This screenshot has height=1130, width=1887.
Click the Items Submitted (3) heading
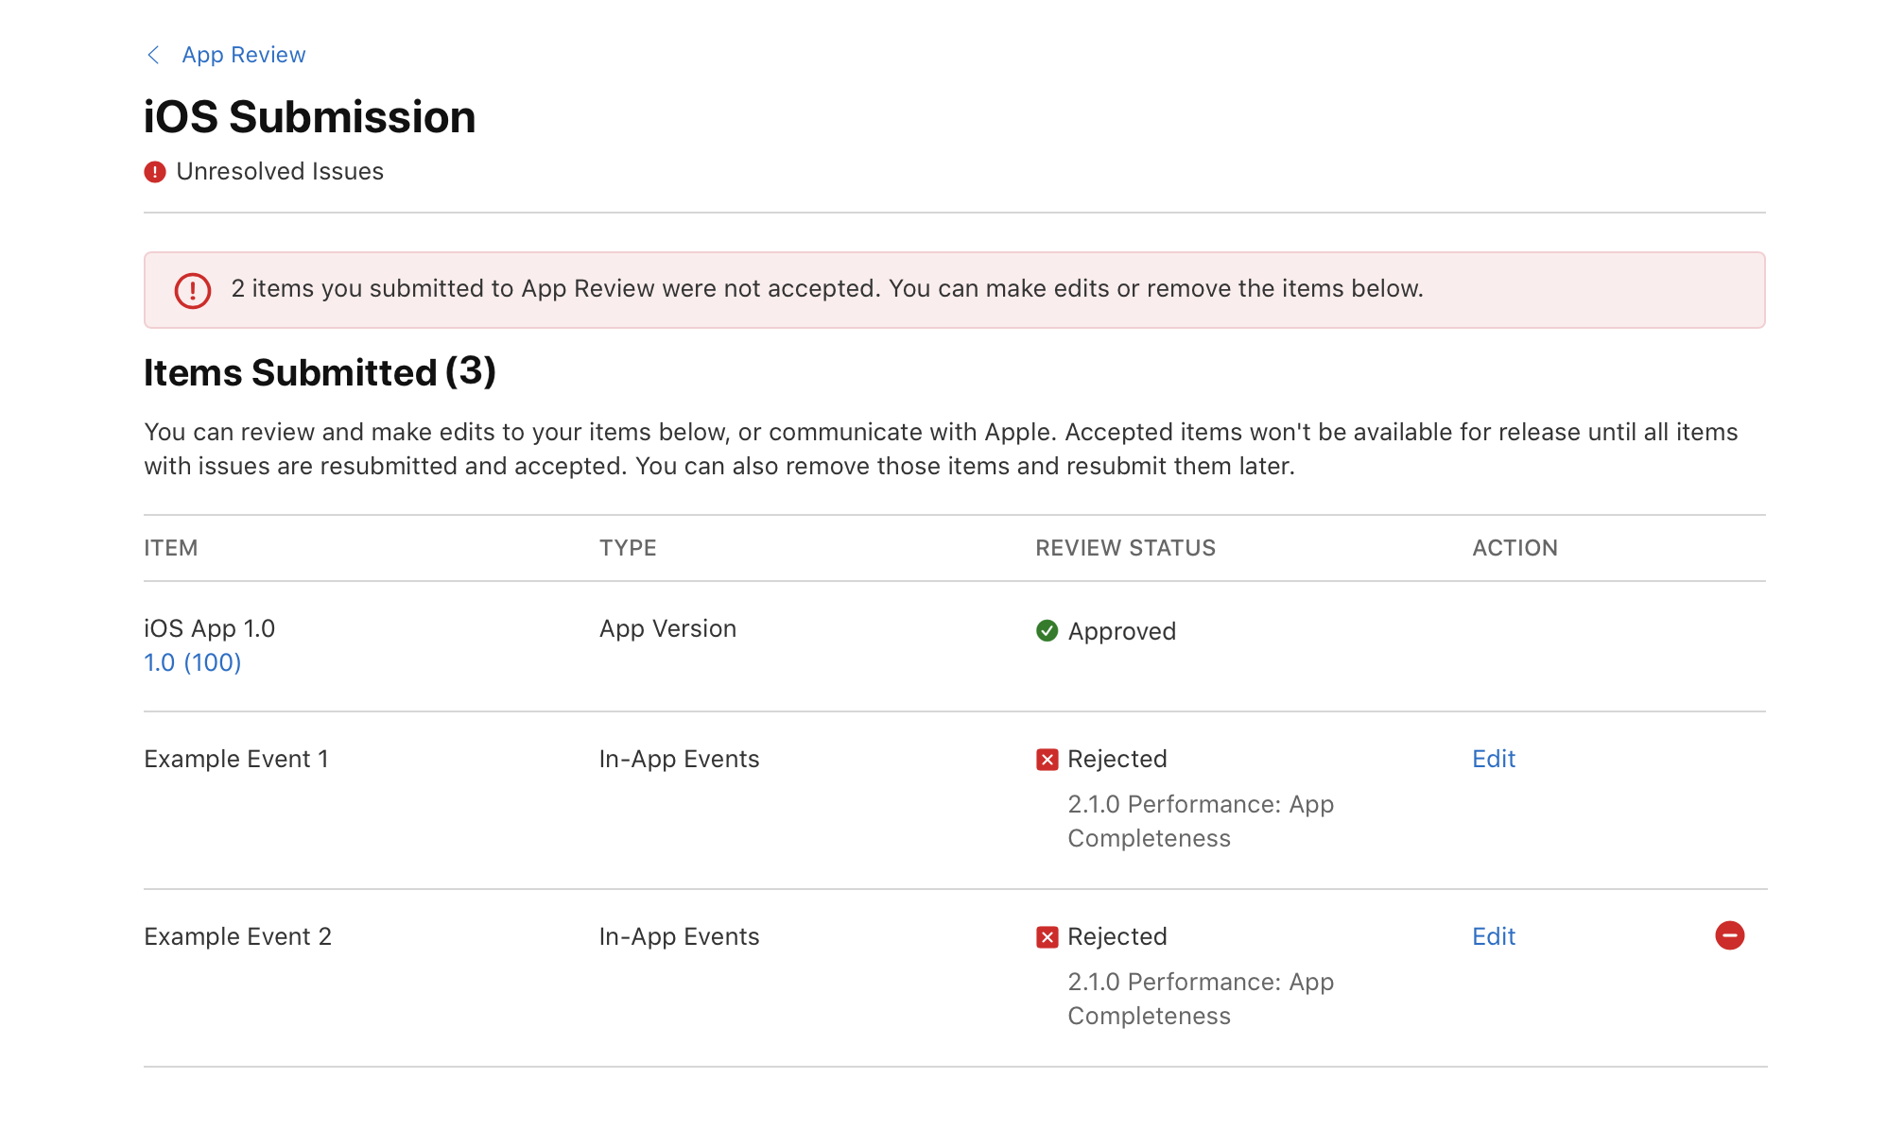pyautogui.click(x=320, y=372)
